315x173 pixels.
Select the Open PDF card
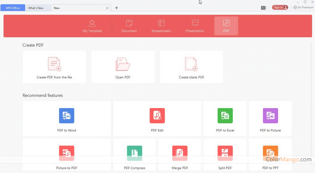123,67
